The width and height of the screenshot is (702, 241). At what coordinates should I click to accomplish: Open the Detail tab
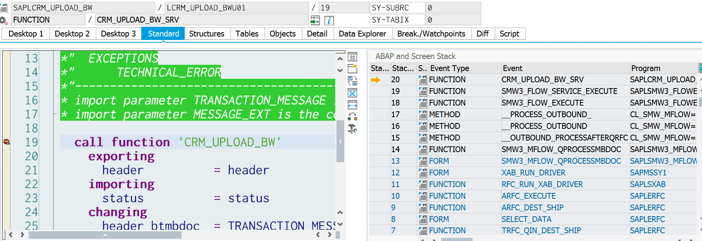(317, 34)
